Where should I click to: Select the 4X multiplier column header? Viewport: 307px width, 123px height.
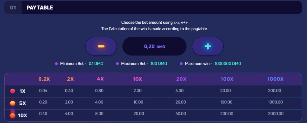(x=100, y=79)
